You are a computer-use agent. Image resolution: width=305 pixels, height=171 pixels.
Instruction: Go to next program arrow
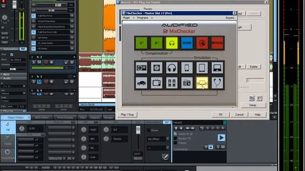(152, 18)
